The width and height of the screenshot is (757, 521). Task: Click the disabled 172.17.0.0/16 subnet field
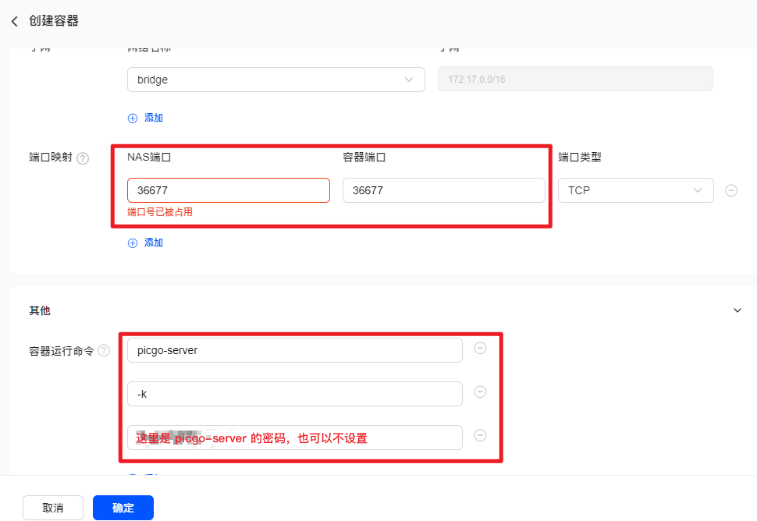pyautogui.click(x=575, y=79)
